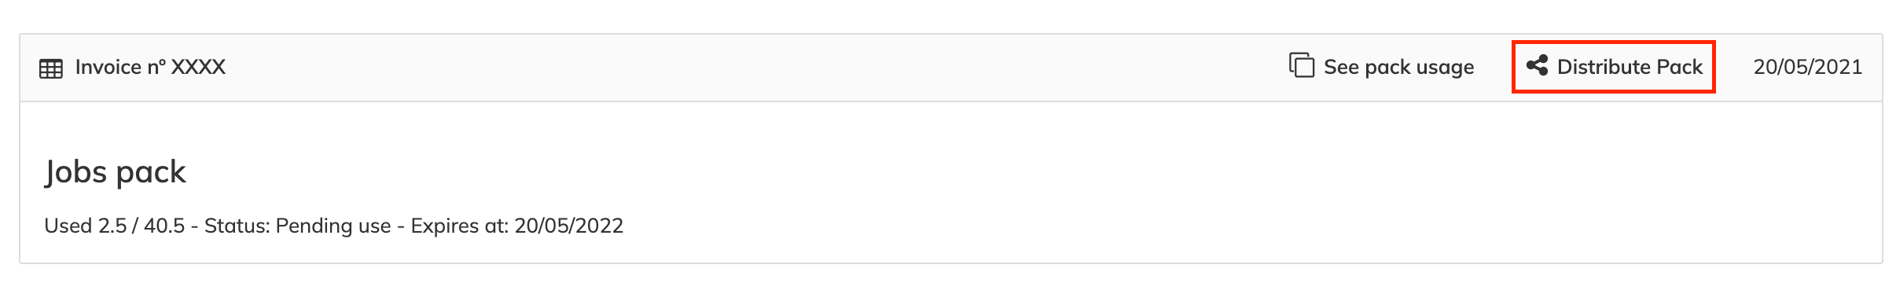Click the 40.5 total credits value
This screenshot has width=1896, height=283.
point(164,226)
